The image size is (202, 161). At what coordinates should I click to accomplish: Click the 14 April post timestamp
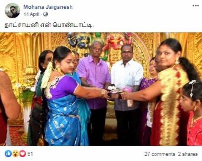[x=31, y=14]
